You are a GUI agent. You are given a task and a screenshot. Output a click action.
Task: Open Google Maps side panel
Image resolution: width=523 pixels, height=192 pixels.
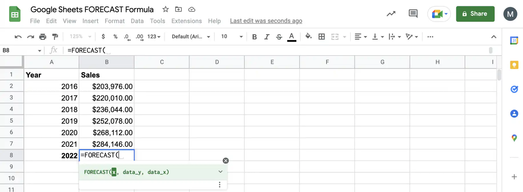click(514, 138)
